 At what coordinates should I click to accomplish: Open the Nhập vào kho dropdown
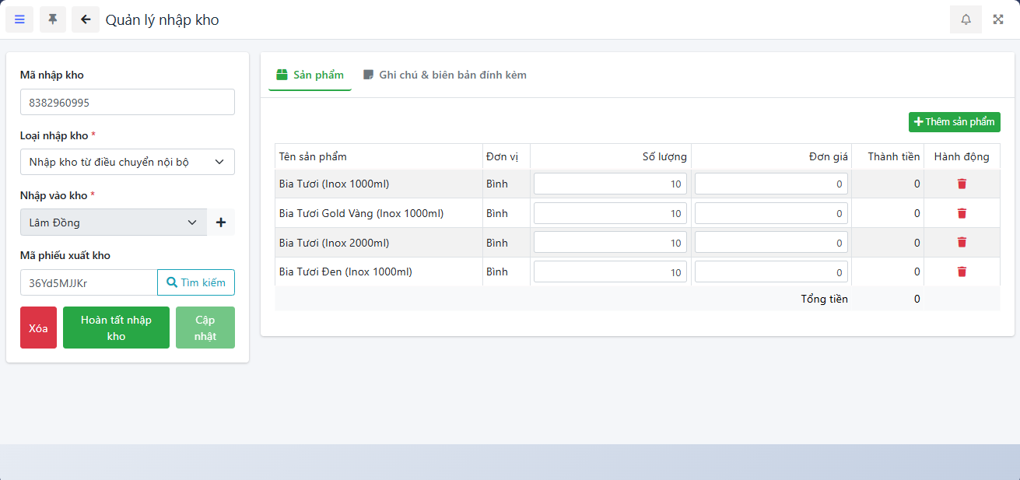(x=114, y=222)
